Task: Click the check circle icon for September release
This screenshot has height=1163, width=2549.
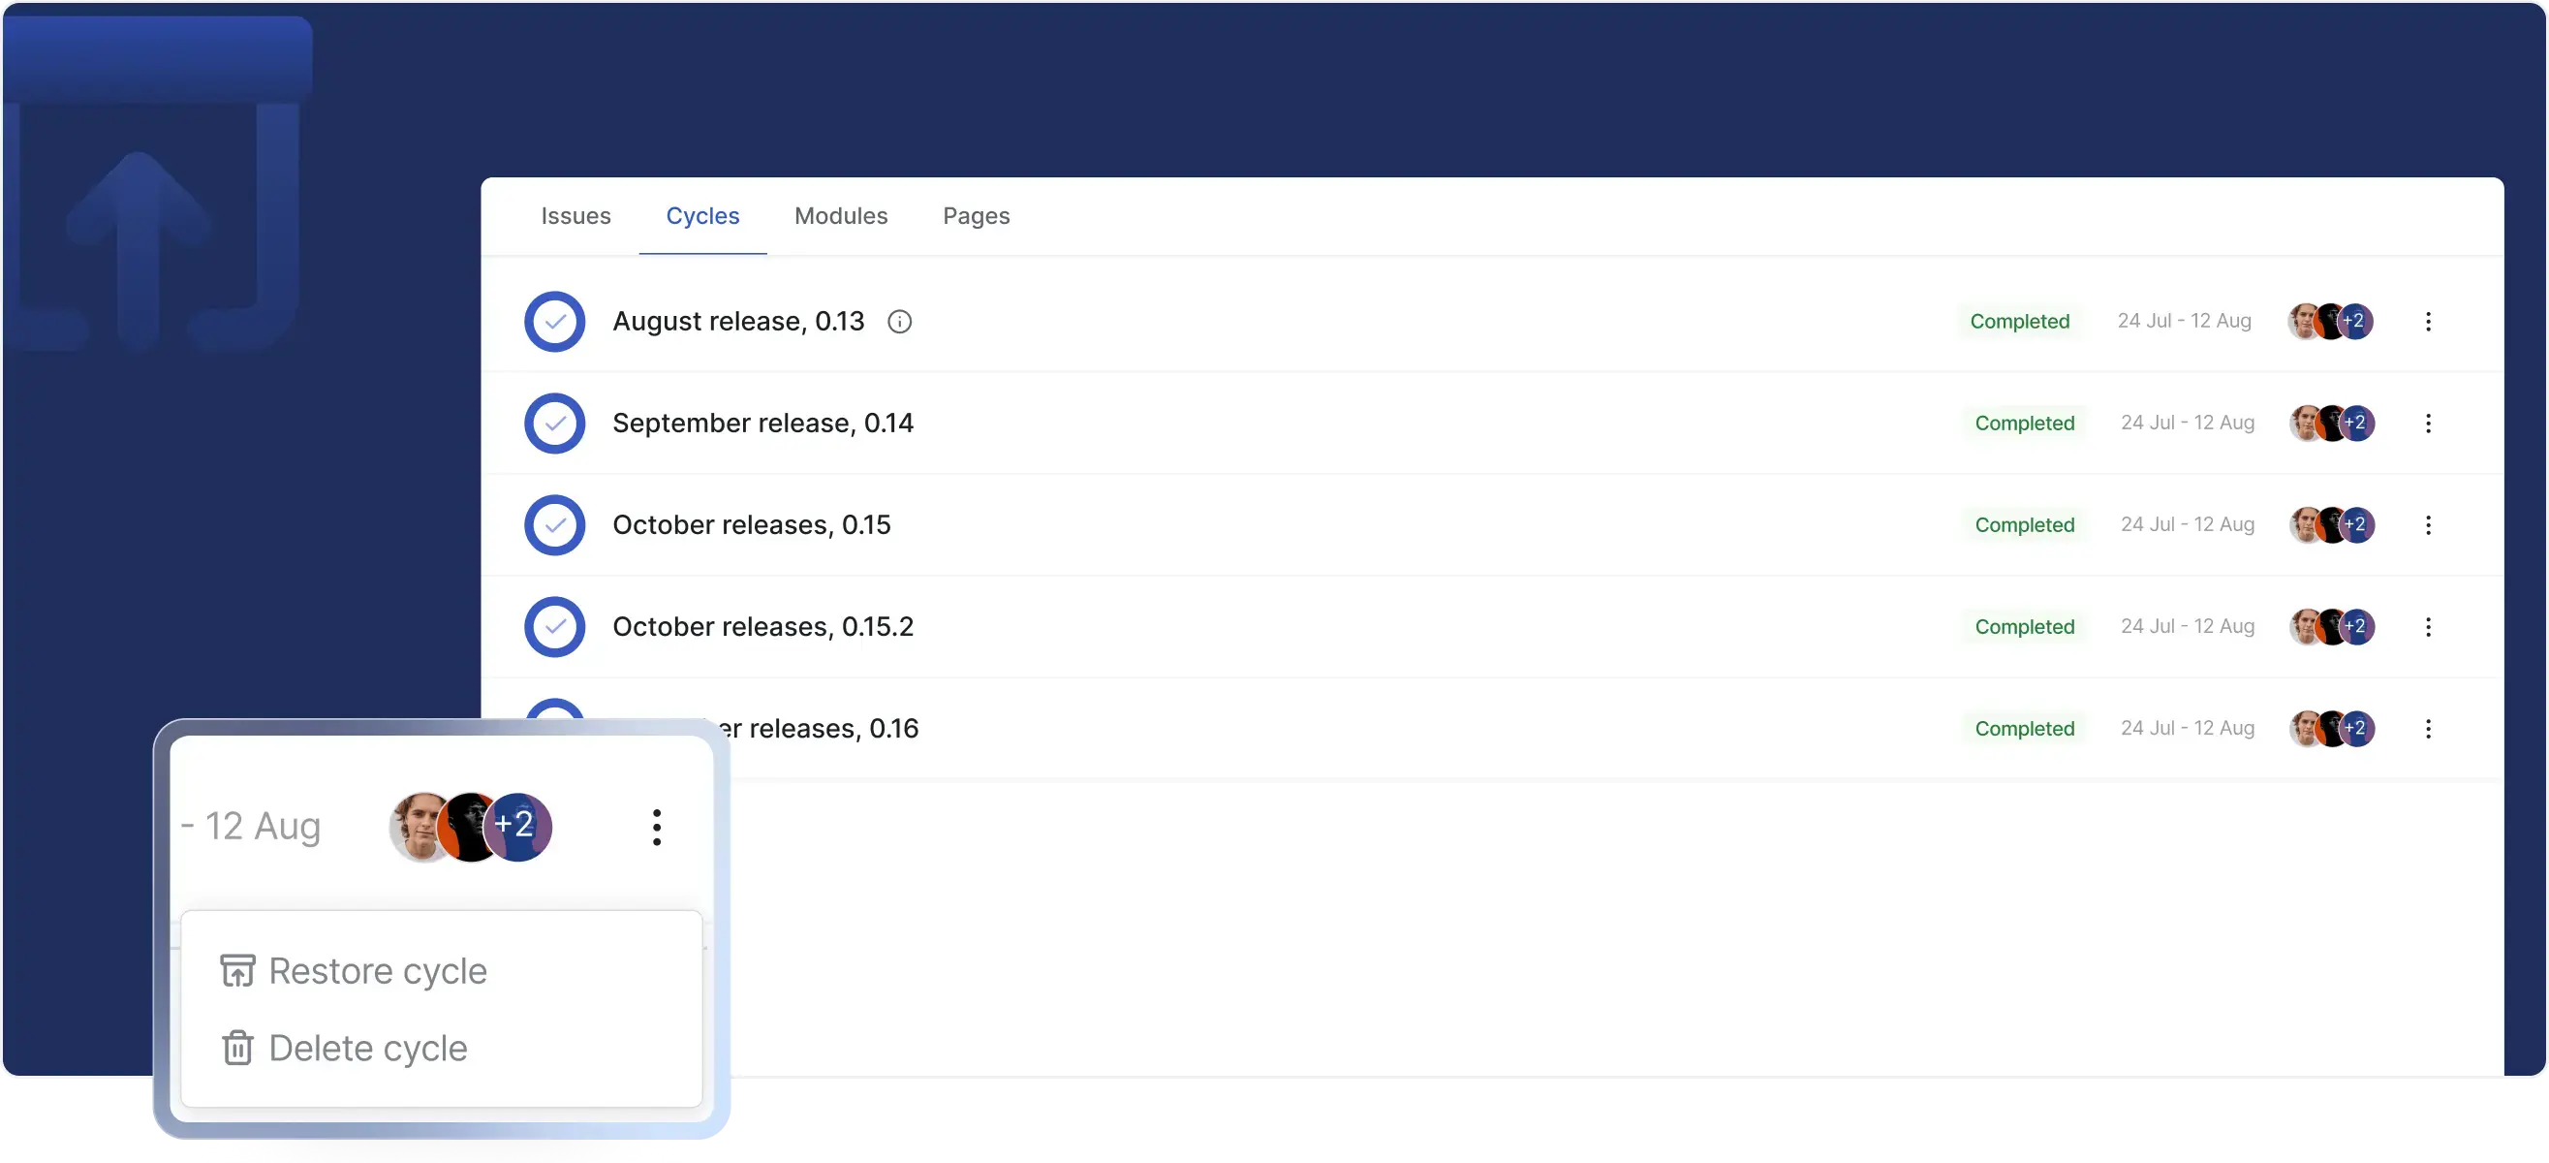Action: click(x=554, y=424)
